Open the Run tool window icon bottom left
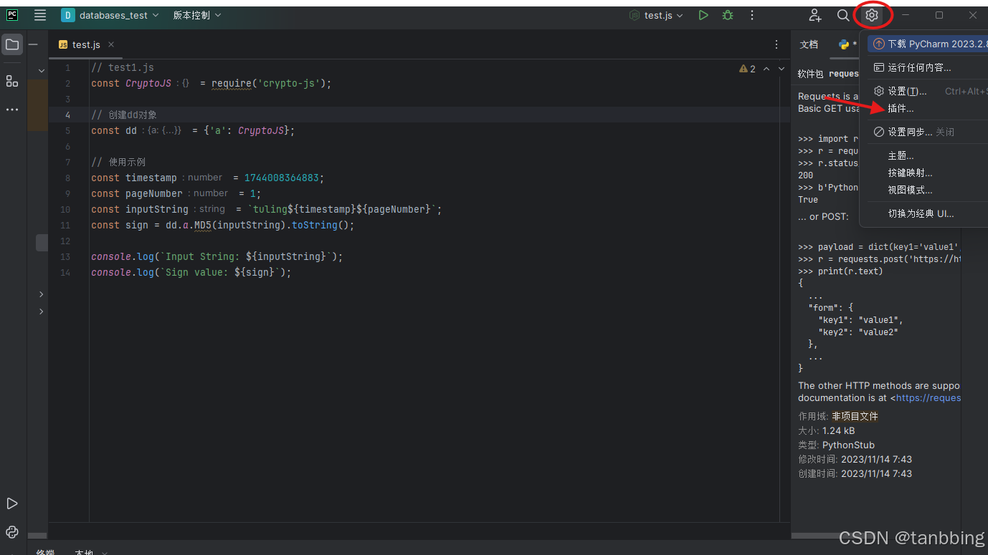Image resolution: width=988 pixels, height=555 pixels. [11, 503]
